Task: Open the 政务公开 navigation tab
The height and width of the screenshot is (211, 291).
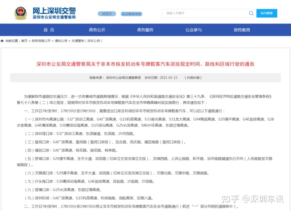Action: tap(97, 30)
